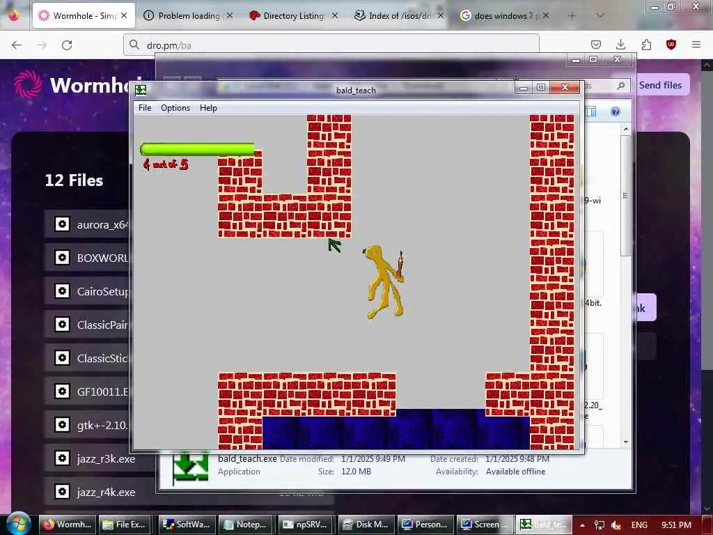Open the Help menu in bald_teach
This screenshot has height=535, width=713.
[x=208, y=108]
